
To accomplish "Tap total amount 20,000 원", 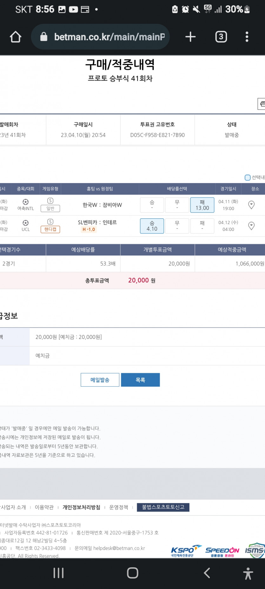I will click(142, 280).
